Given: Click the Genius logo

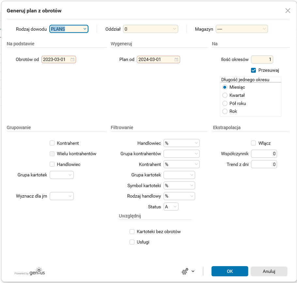Looking at the screenshot, I should pos(30,271).
